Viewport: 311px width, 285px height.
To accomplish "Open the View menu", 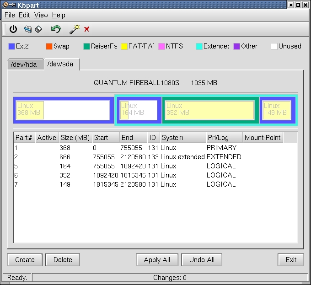I will pyautogui.click(x=41, y=15).
